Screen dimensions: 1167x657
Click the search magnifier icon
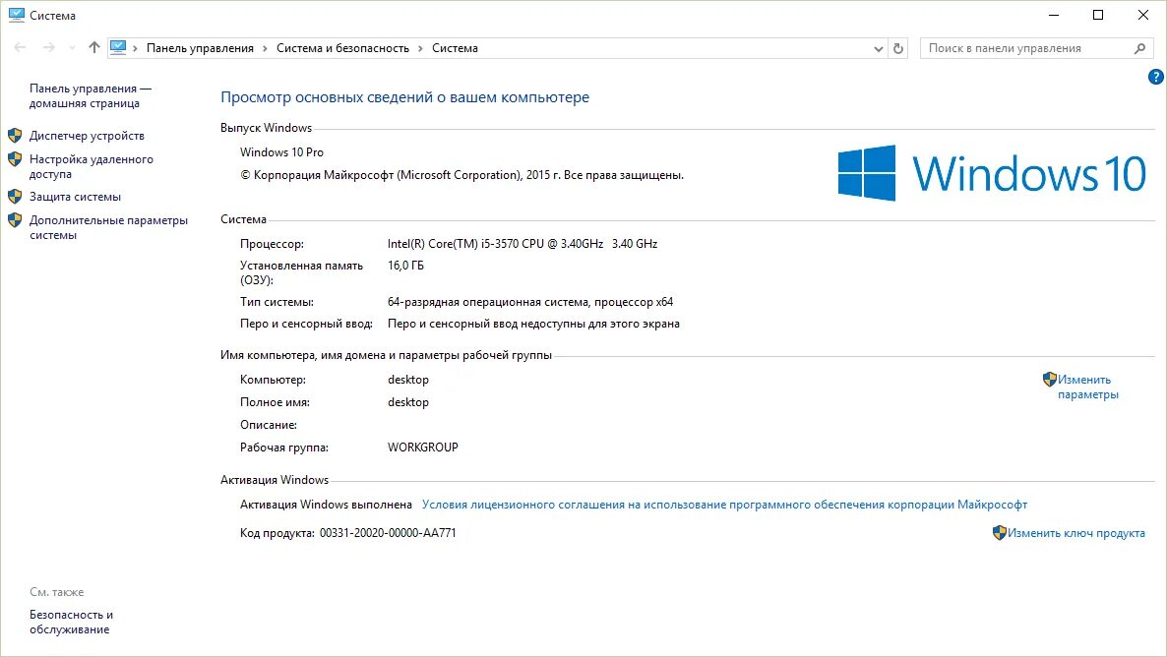coord(1140,48)
